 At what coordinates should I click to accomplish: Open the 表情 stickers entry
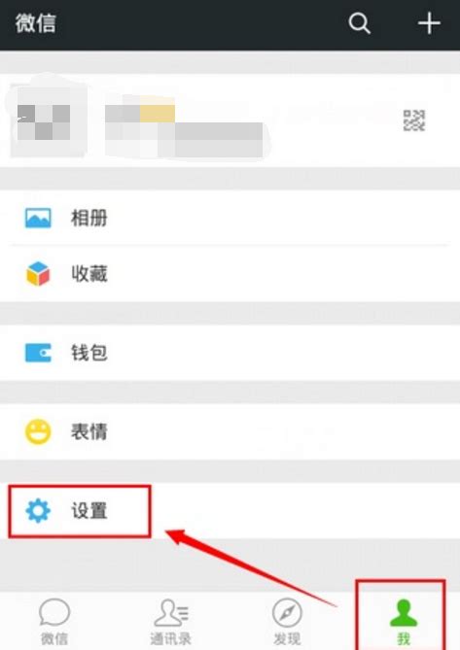point(230,431)
